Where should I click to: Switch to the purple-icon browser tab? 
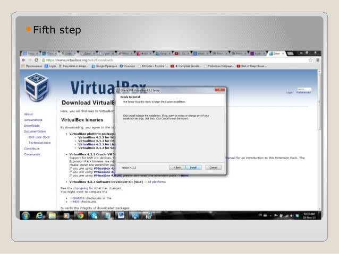click(x=258, y=54)
